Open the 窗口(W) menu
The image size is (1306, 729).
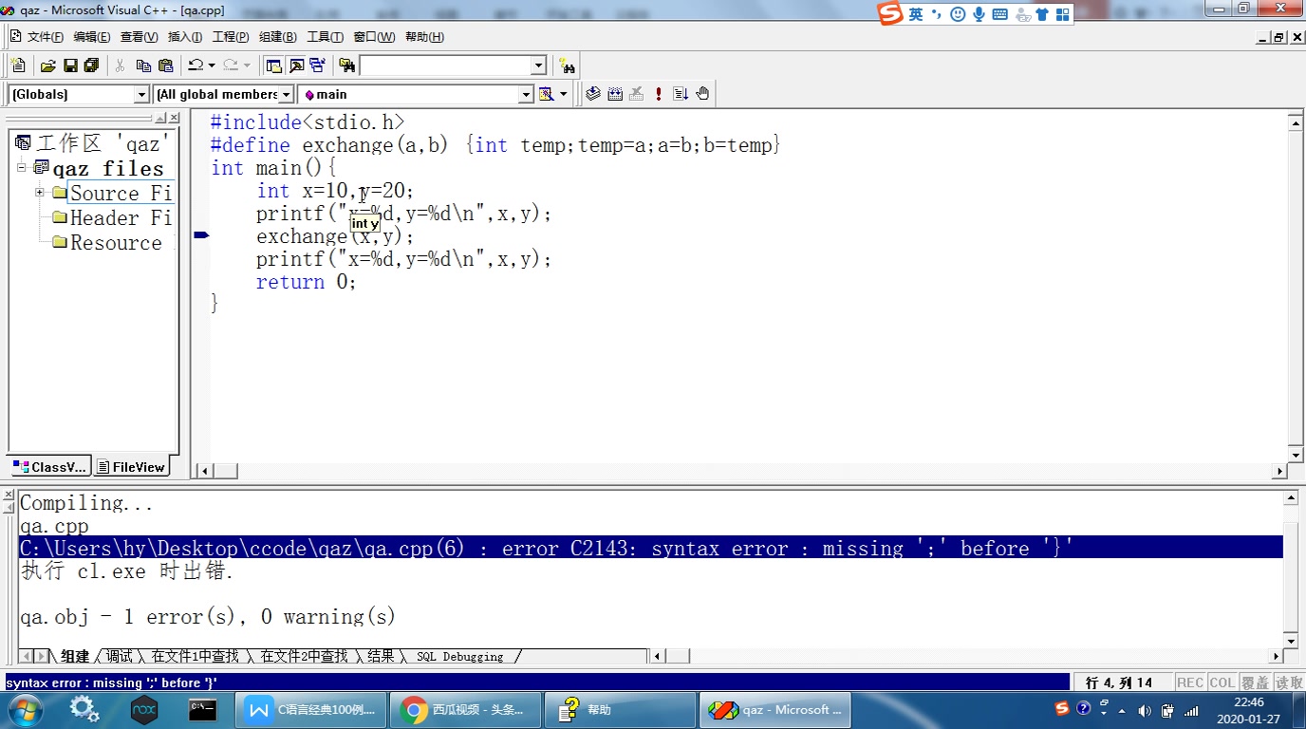[374, 37]
